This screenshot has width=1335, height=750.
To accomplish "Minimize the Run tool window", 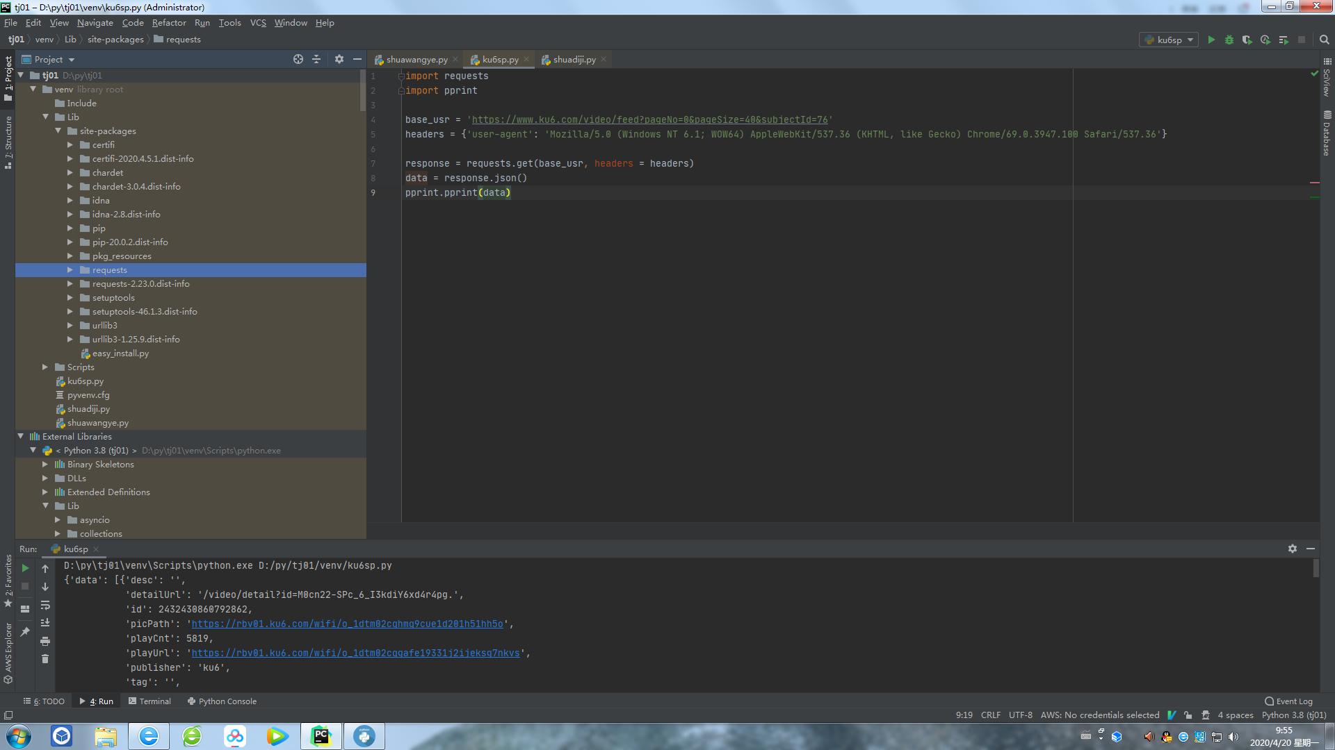I will (x=1311, y=549).
